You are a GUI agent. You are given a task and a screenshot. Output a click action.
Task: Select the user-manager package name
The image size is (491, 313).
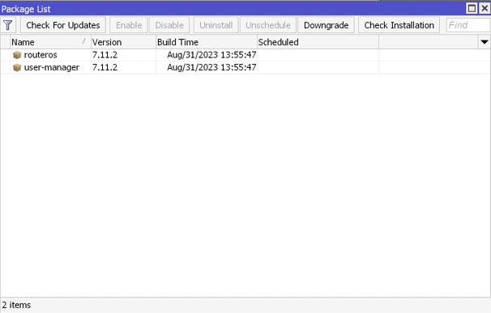click(x=52, y=68)
